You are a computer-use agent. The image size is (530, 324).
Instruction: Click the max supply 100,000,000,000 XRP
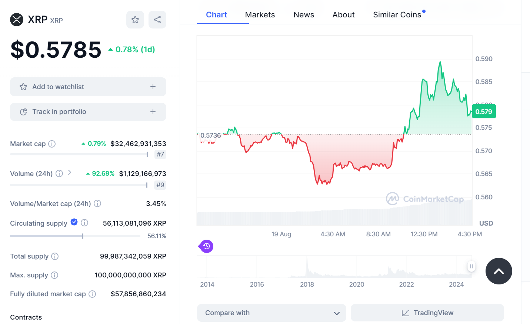(130, 275)
